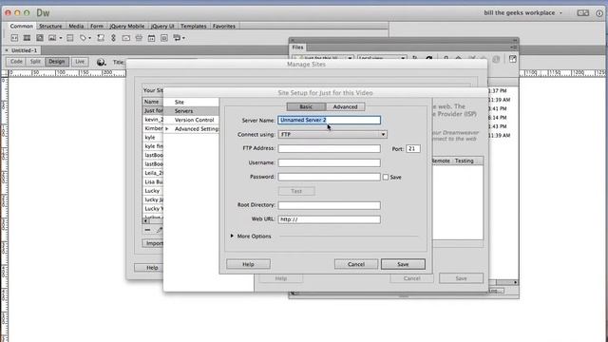Click the pencil edit site icon
The image size is (608, 342).
[160, 230]
